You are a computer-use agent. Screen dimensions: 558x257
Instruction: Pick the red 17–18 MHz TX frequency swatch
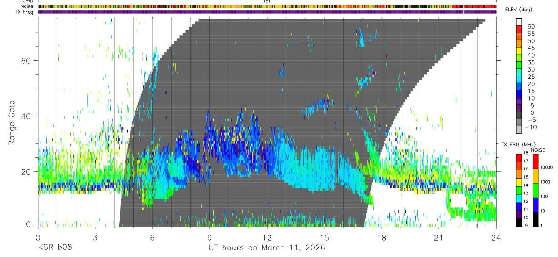pos(519,157)
